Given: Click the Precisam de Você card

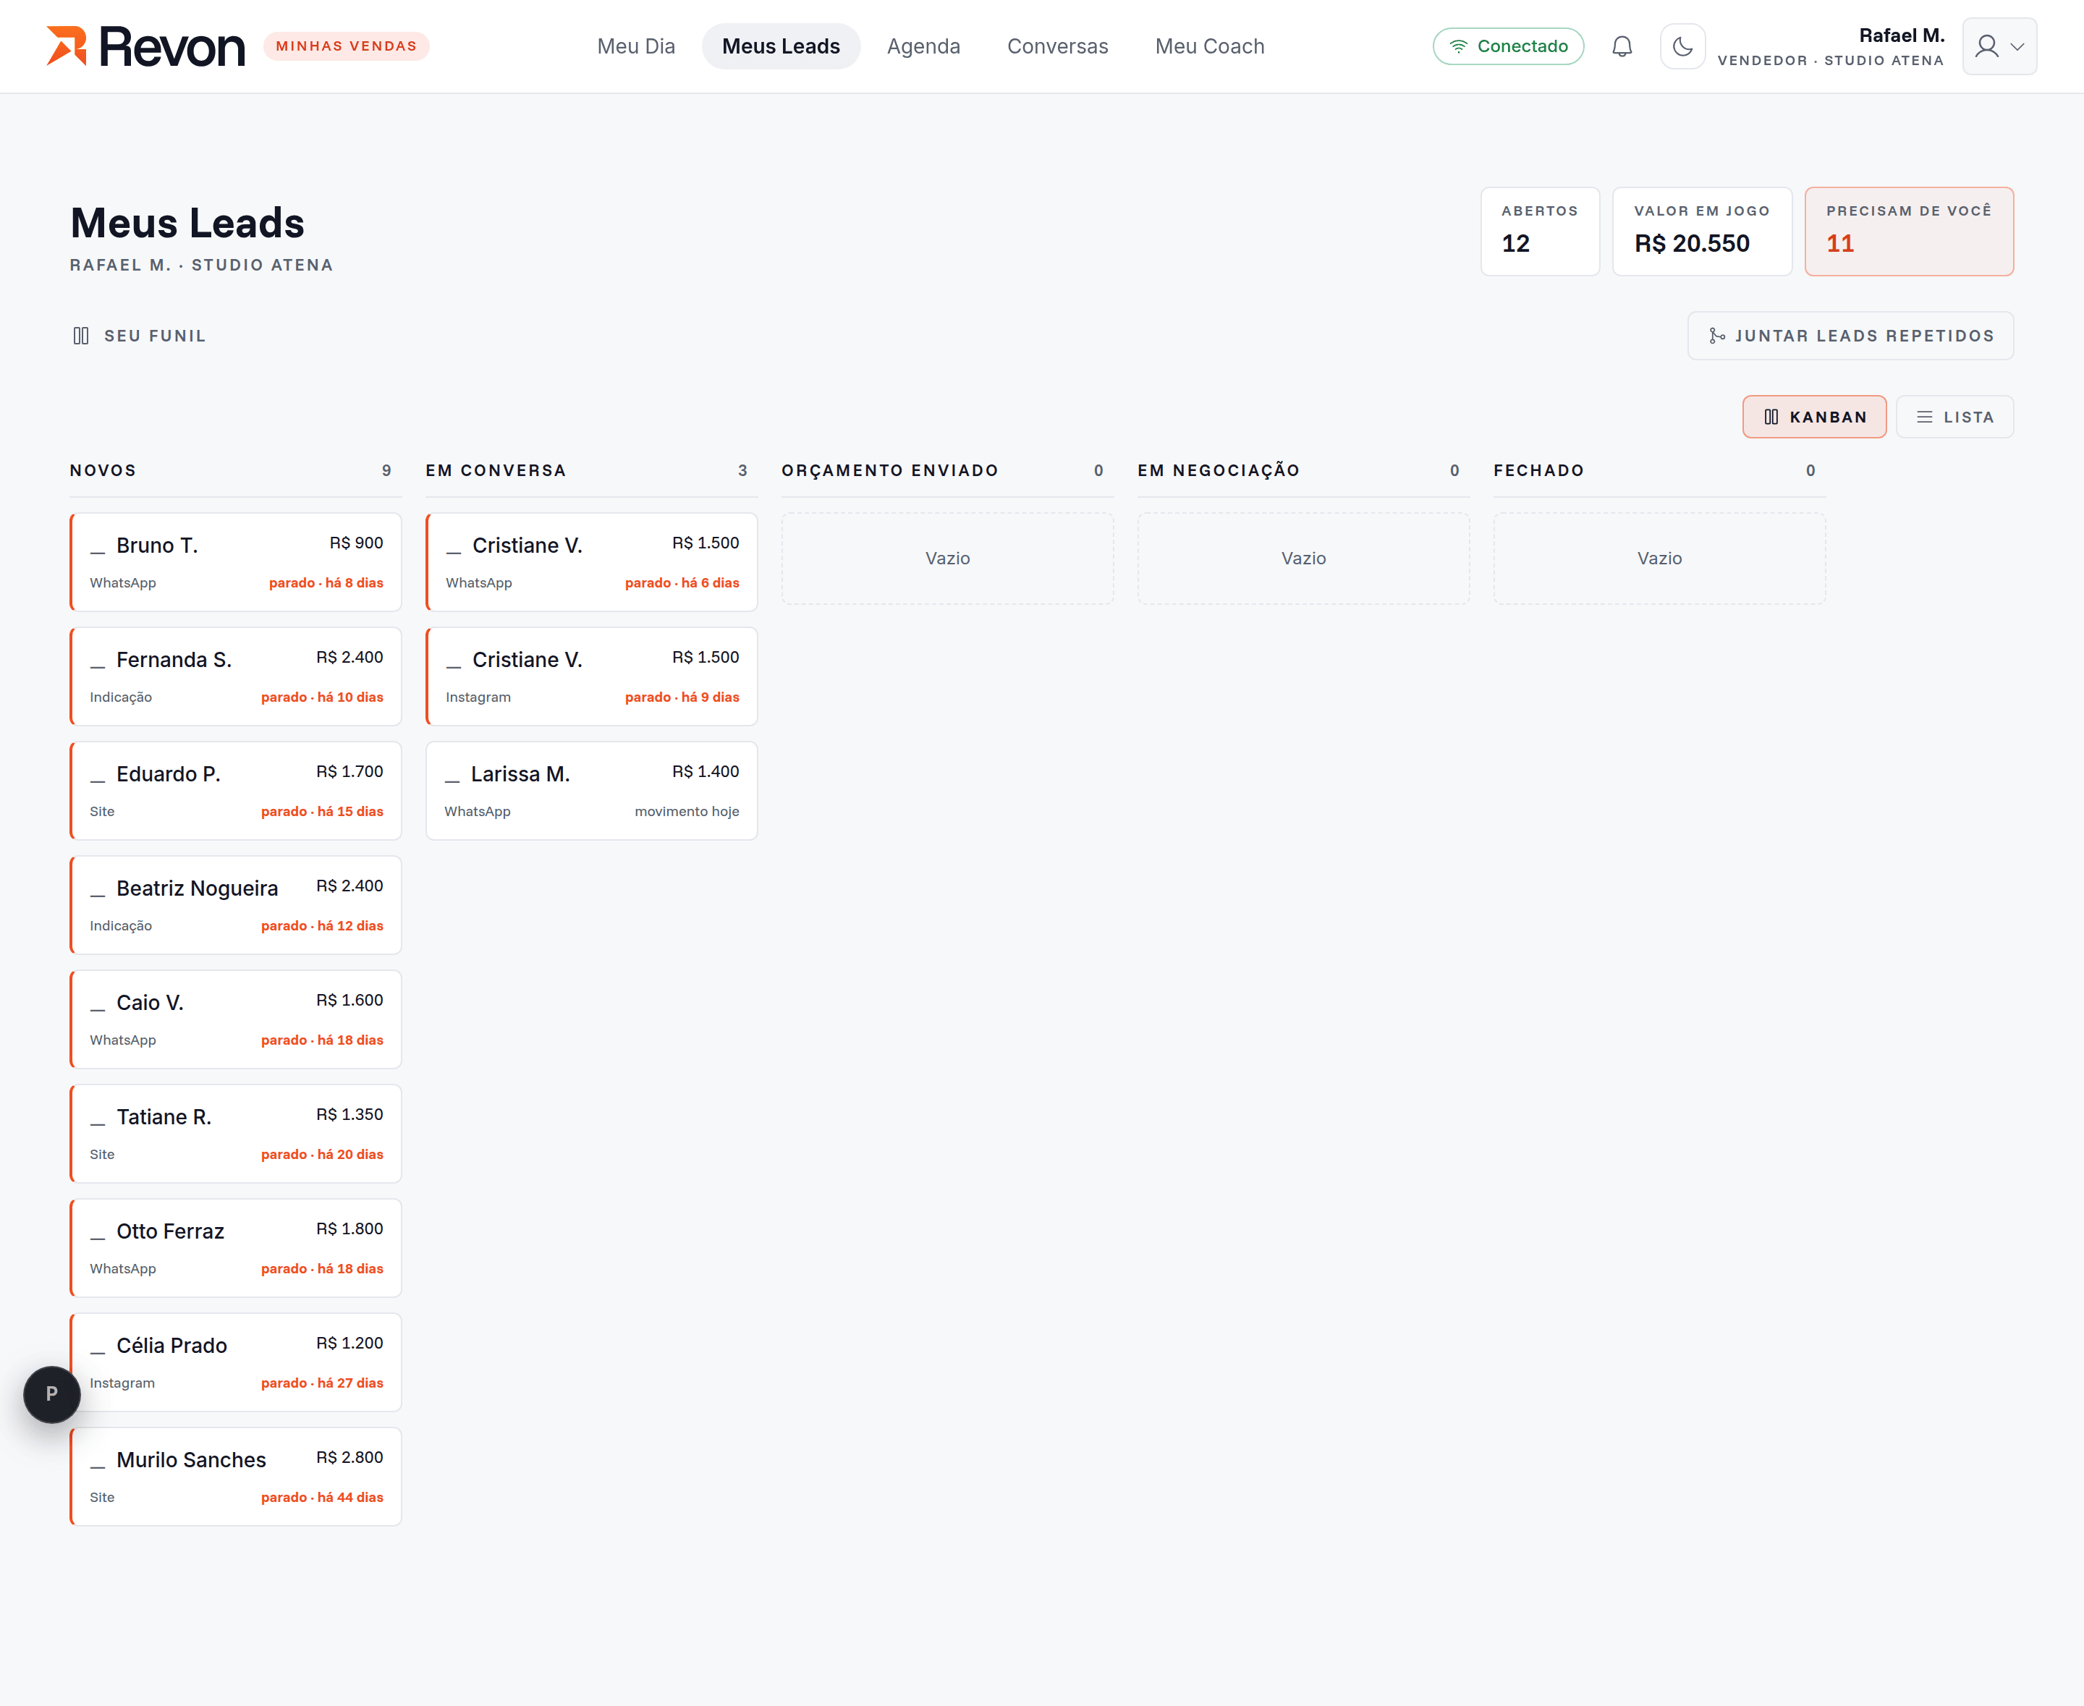Looking at the screenshot, I should point(1908,231).
